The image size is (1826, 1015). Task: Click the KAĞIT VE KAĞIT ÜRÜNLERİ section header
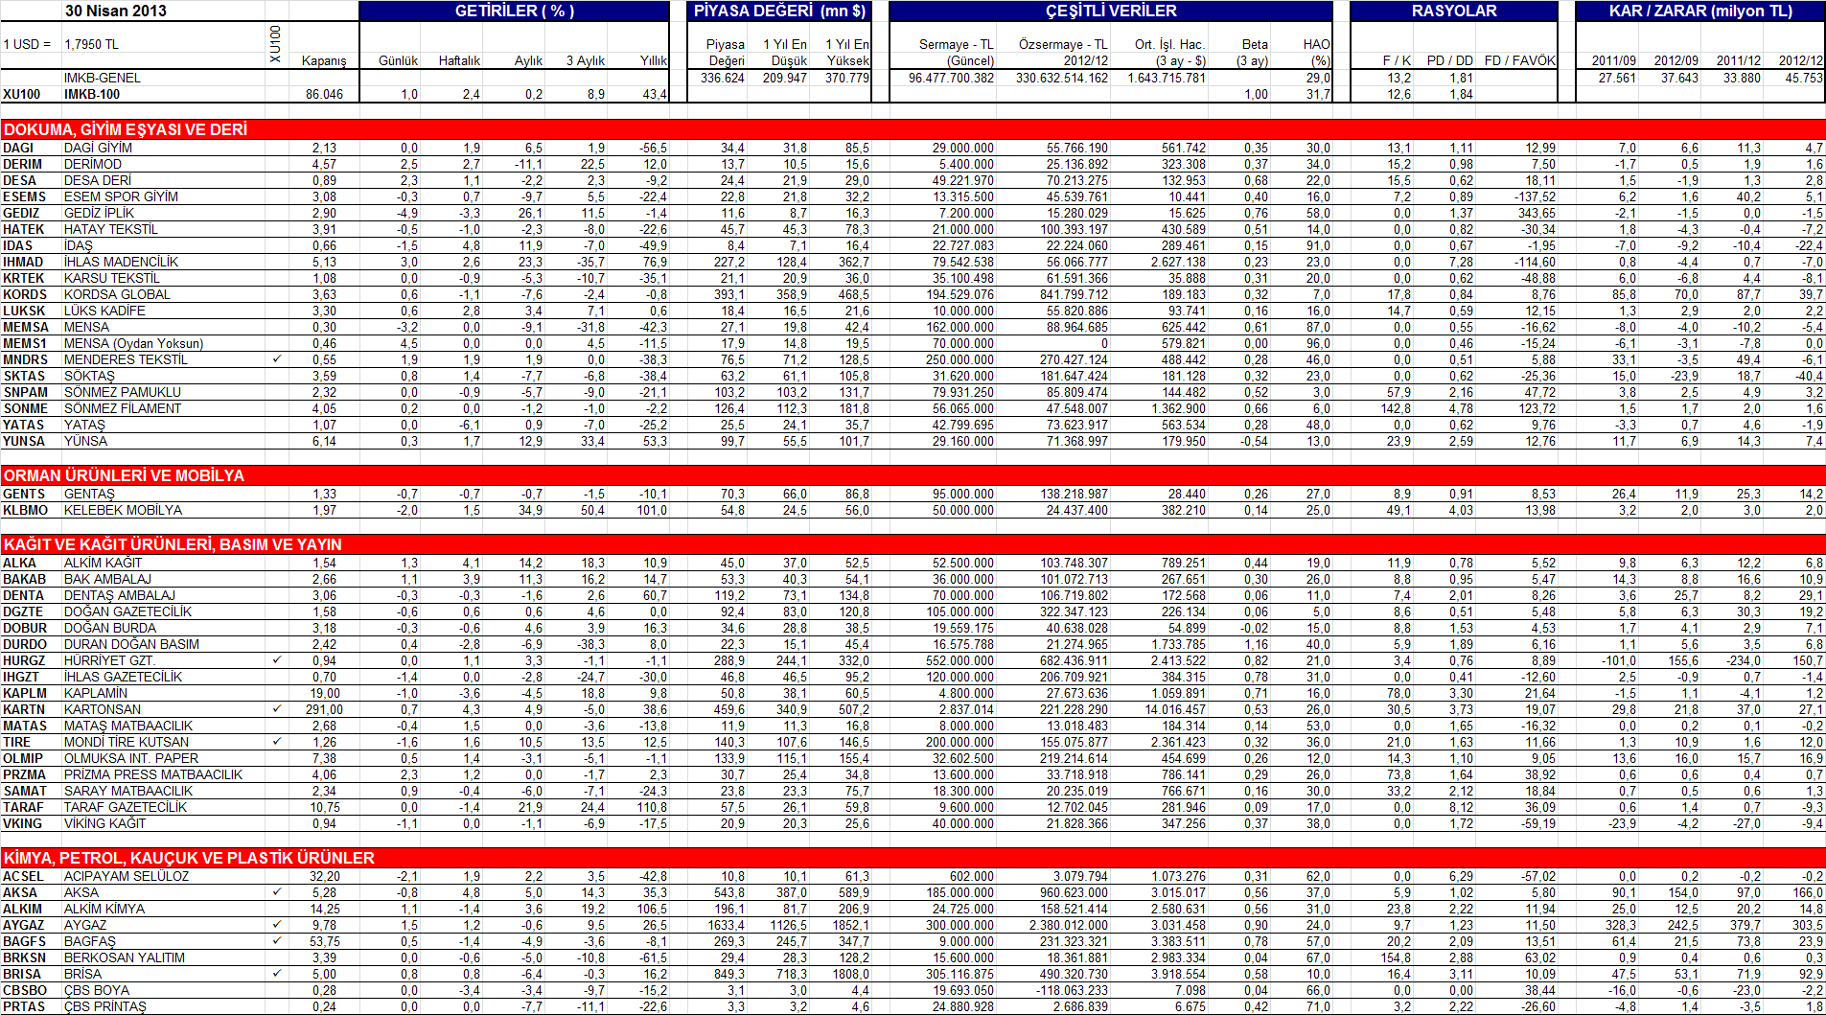coord(173,544)
